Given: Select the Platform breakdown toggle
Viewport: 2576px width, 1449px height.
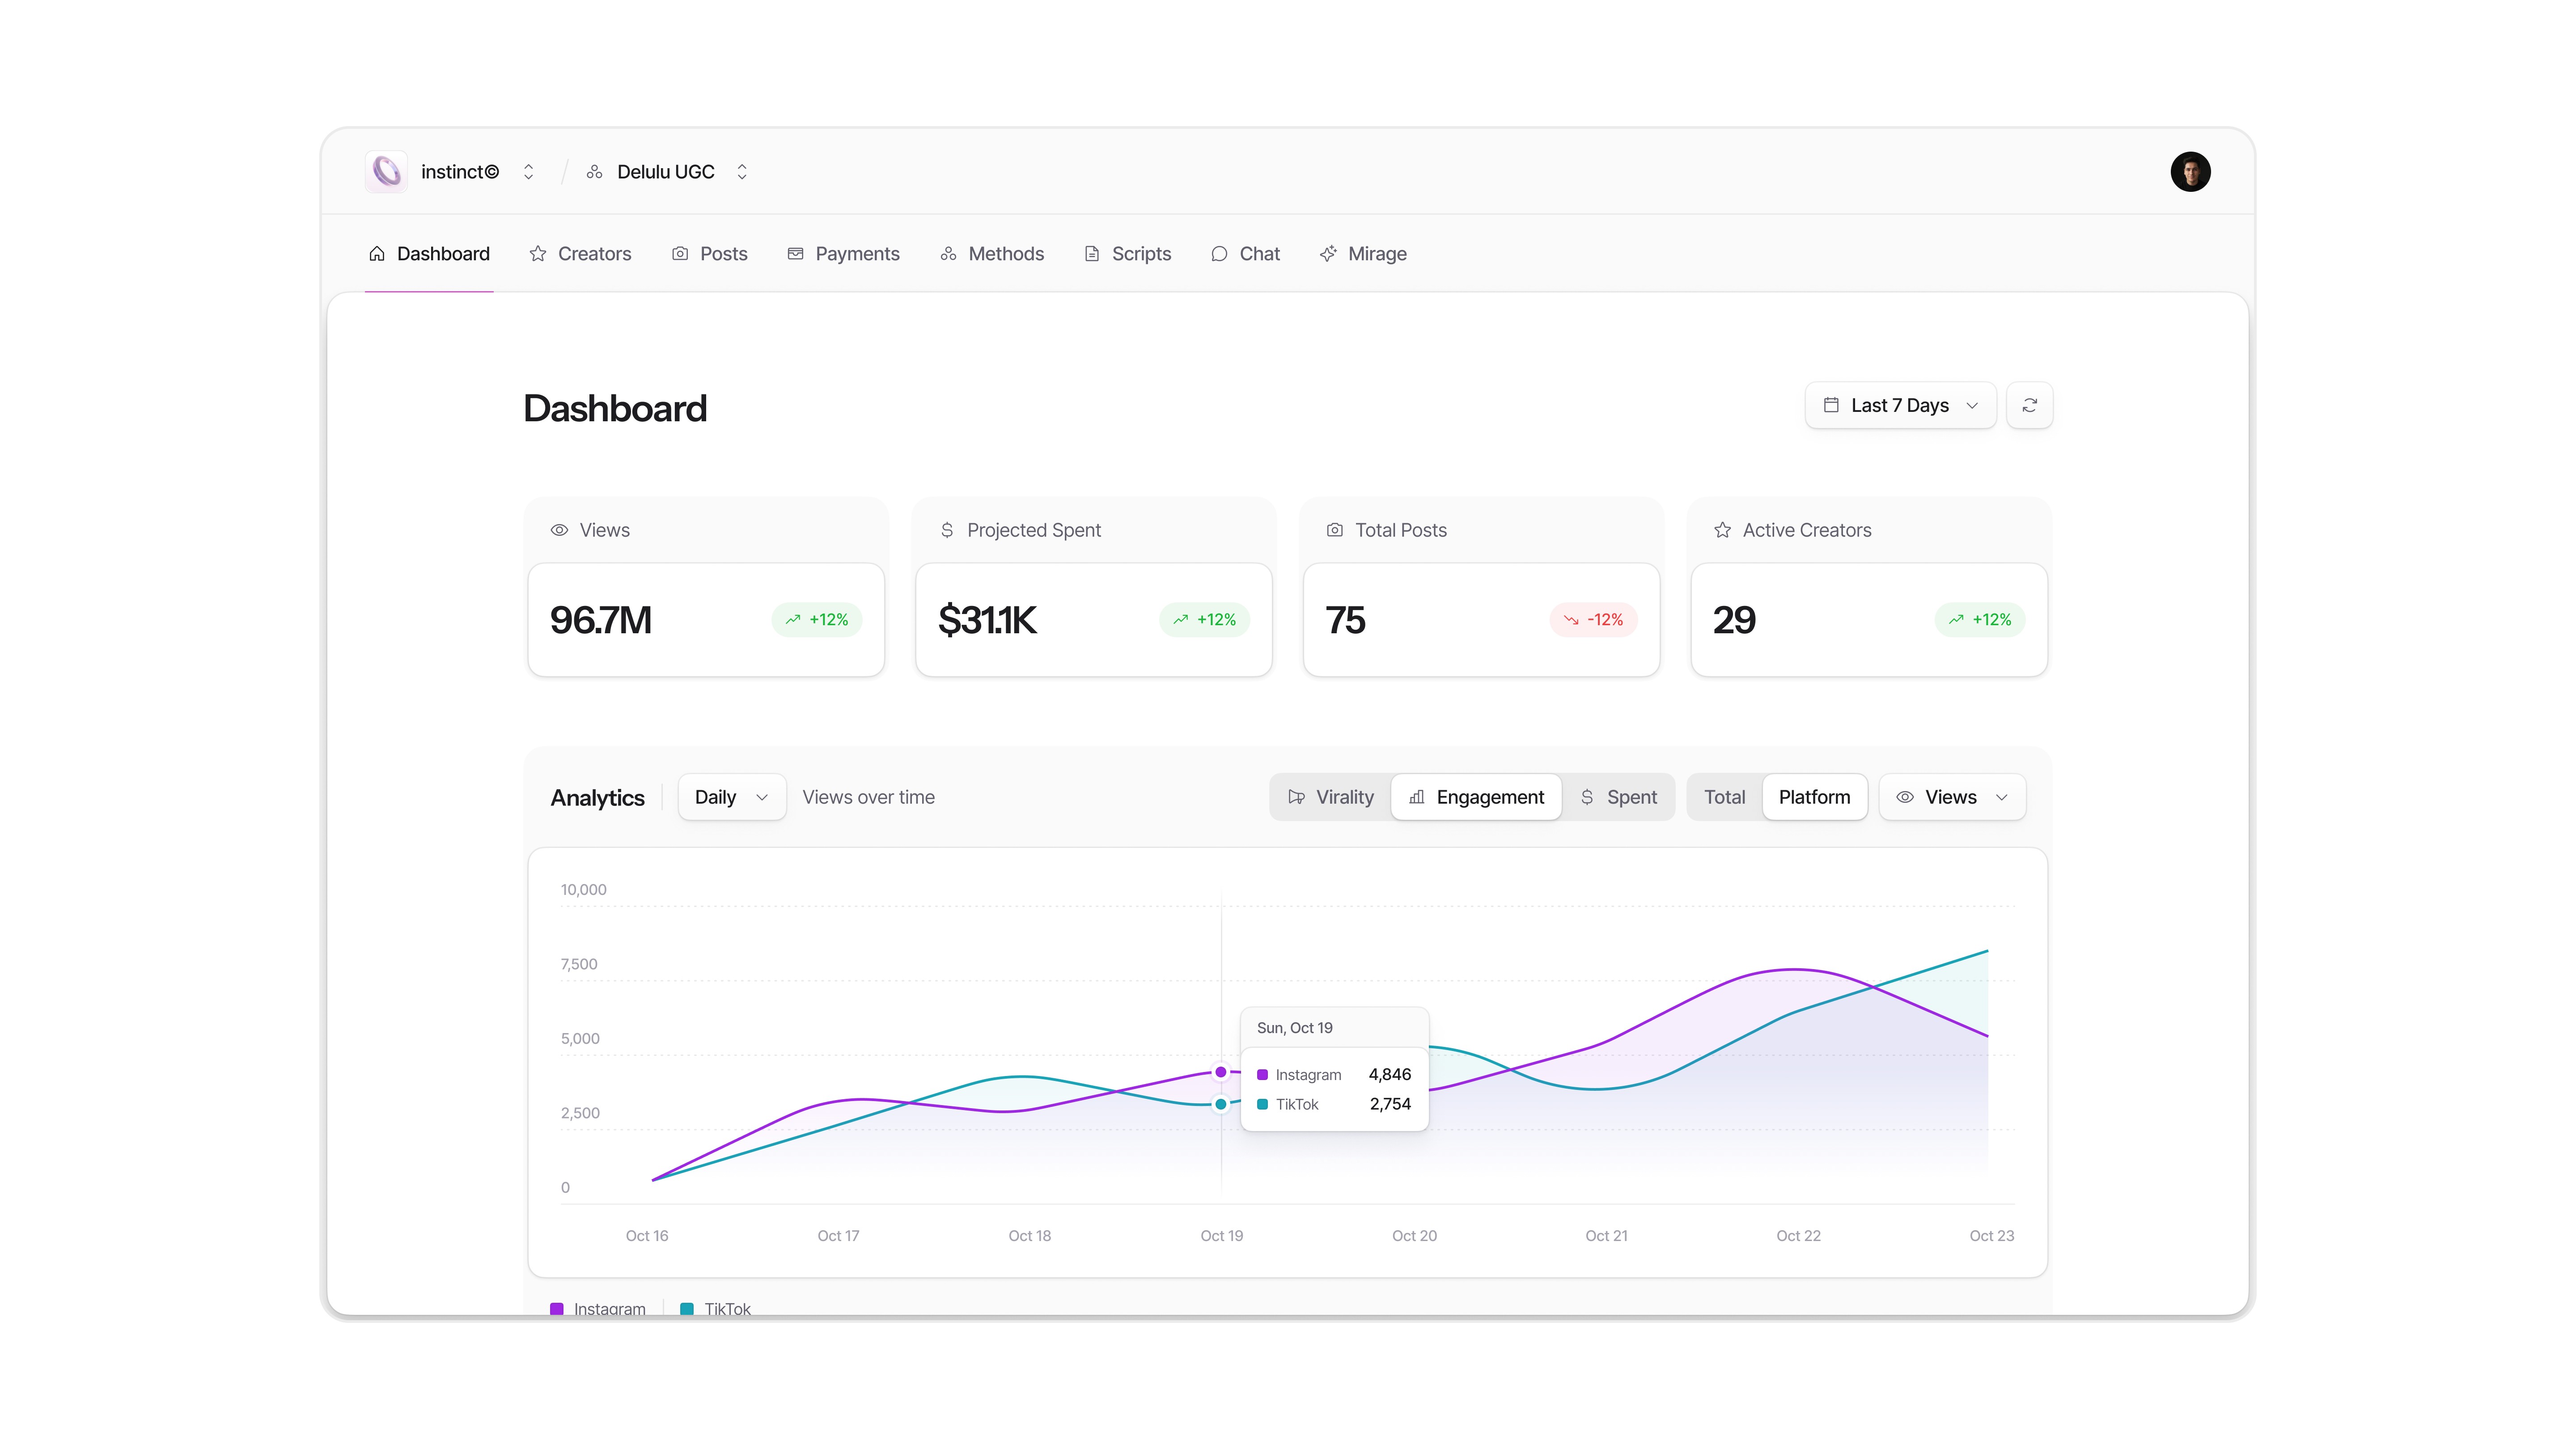Looking at the screenshot, I should 1814,797.
